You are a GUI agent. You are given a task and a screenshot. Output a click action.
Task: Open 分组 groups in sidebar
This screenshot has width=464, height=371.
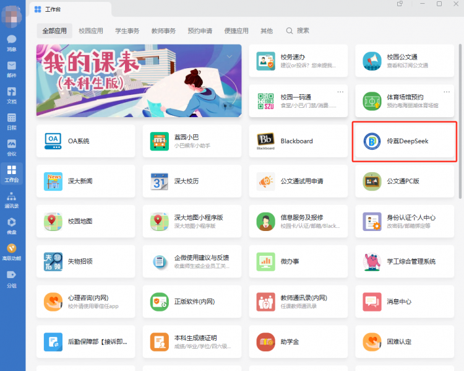tap(12, 279)
